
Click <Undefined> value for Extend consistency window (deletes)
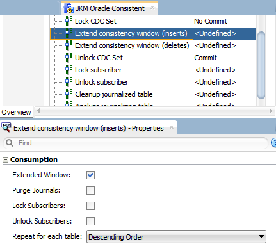pos(215,45)
